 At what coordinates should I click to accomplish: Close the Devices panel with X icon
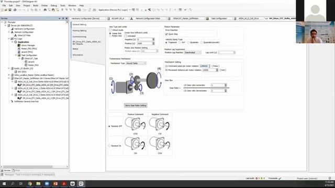tap(66, 19)
